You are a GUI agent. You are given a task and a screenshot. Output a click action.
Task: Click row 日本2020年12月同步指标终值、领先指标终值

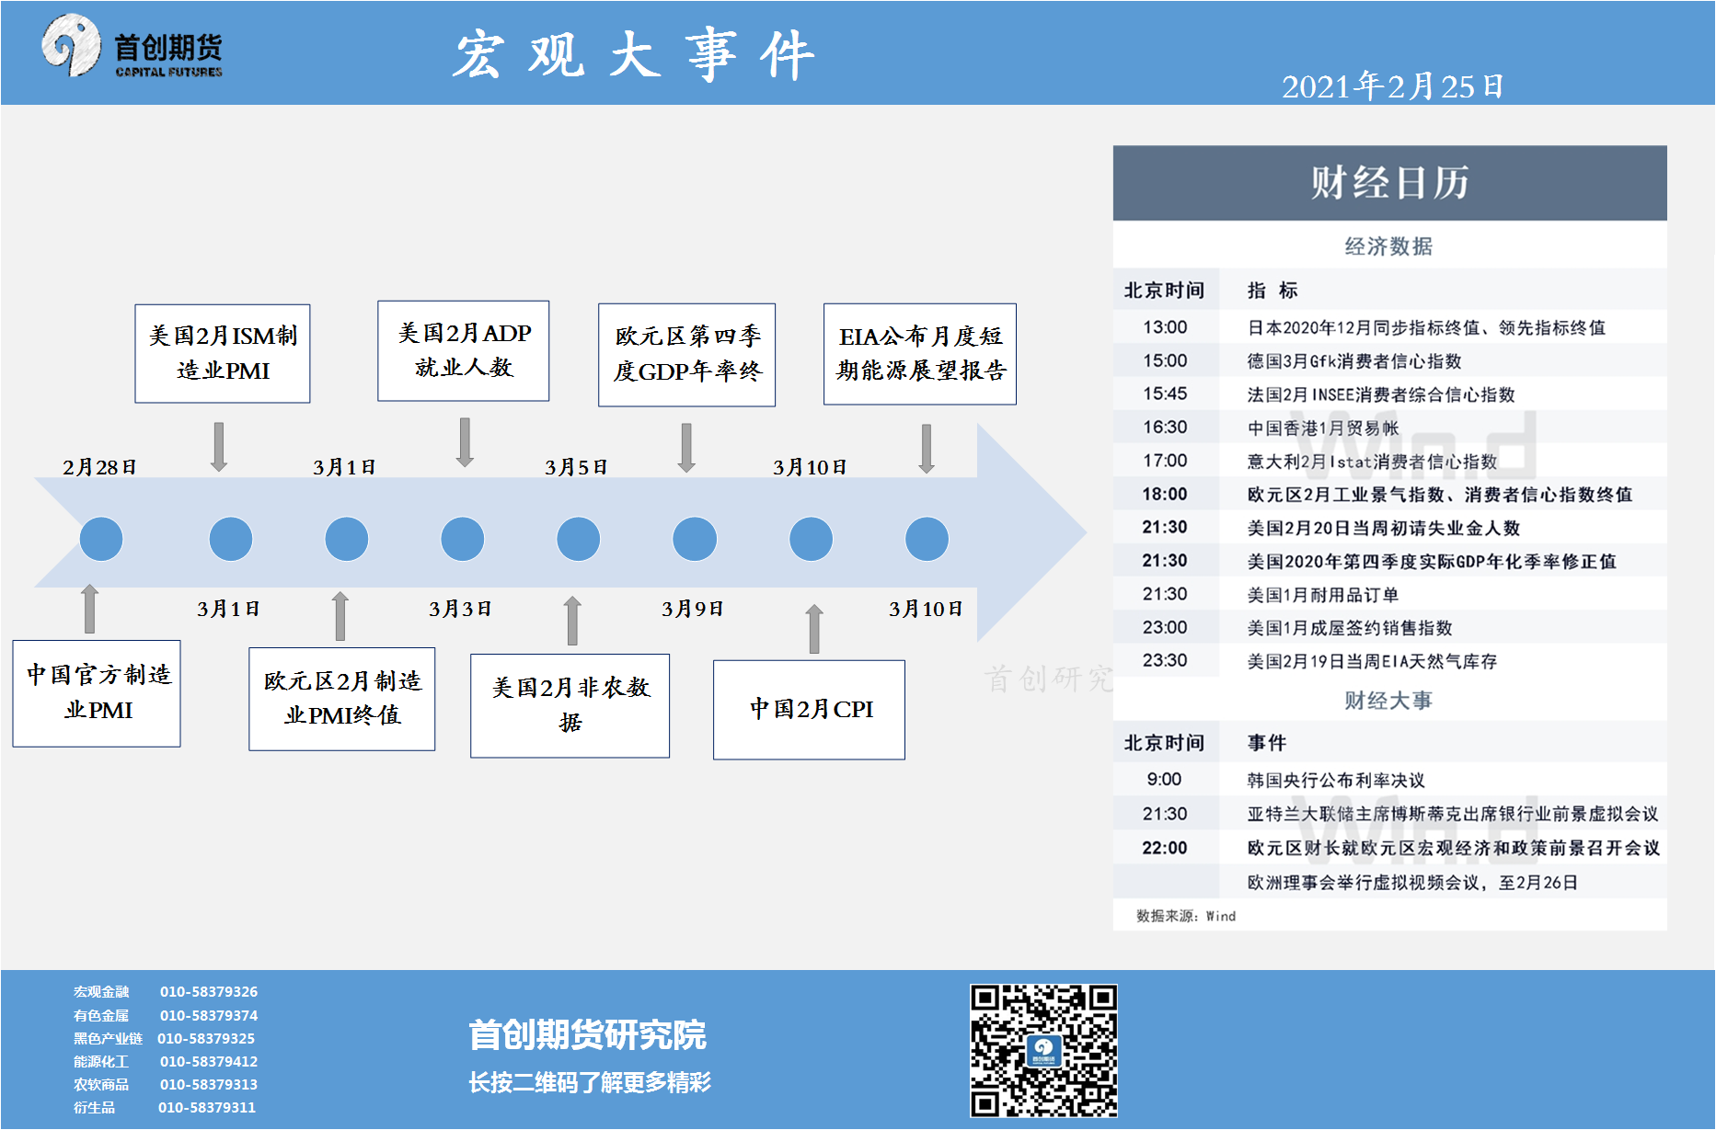(x=1390, y=327)
